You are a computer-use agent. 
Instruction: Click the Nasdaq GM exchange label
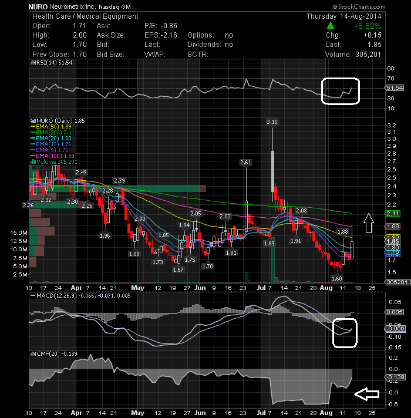114,7
